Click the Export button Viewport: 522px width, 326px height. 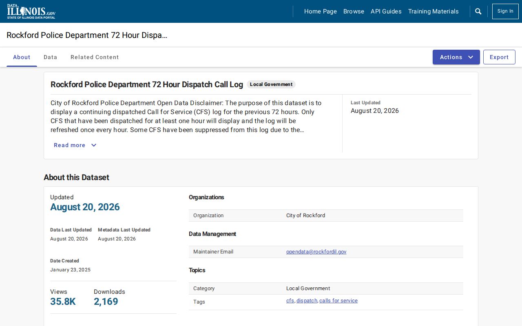coord(499,57)
